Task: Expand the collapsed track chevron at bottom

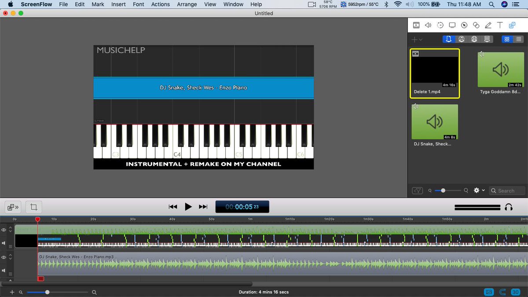Action: 11,280
